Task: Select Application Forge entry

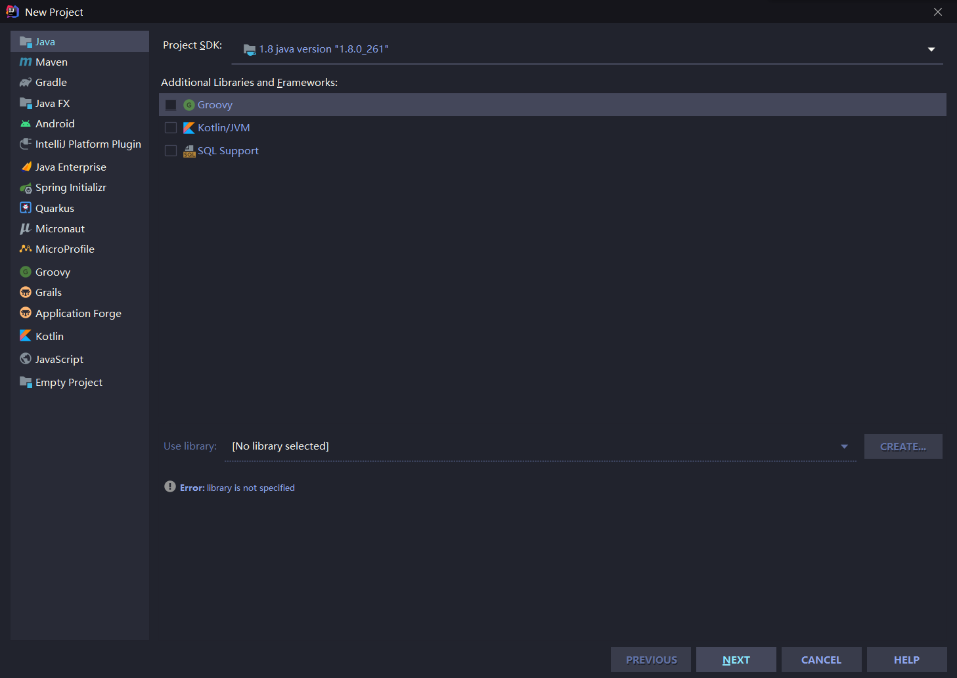Action: click(x=80, y=313)
